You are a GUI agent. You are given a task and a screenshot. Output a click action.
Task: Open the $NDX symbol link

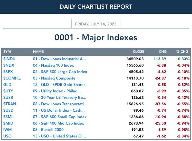point(9,65)
